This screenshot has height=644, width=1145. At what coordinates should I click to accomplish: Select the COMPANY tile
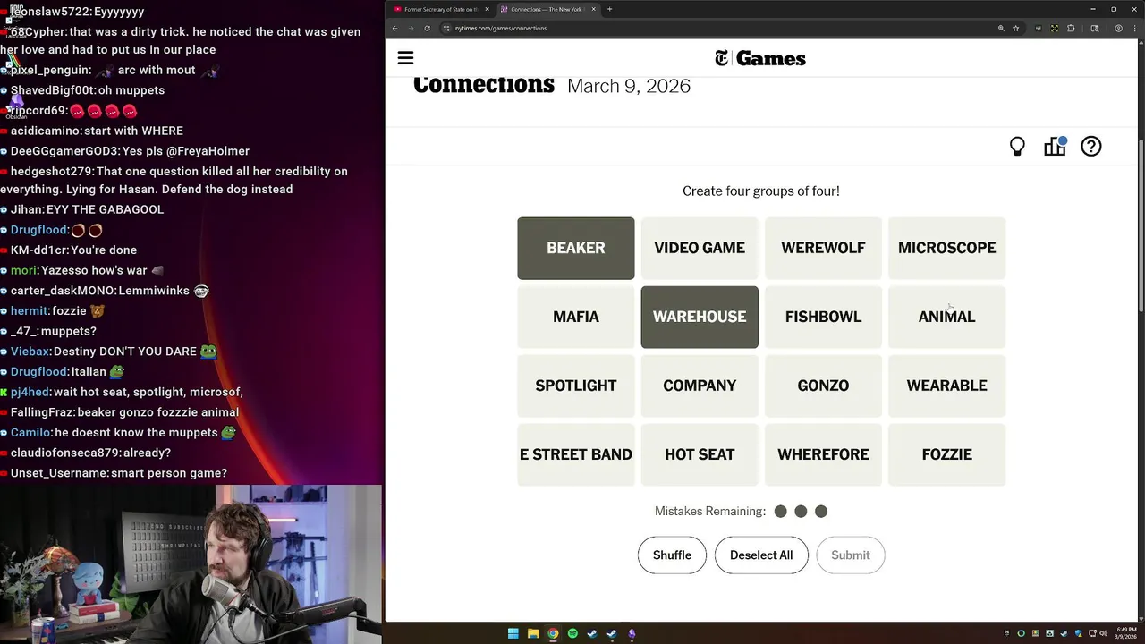point(700,386)
